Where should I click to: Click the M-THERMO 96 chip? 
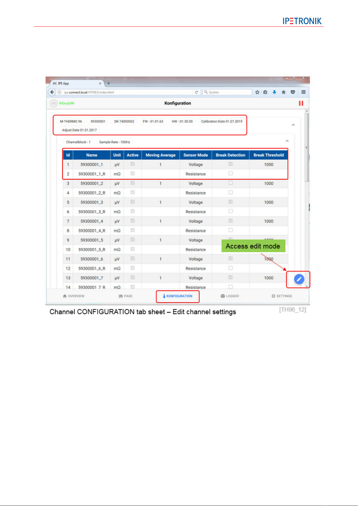pos(71,121)
